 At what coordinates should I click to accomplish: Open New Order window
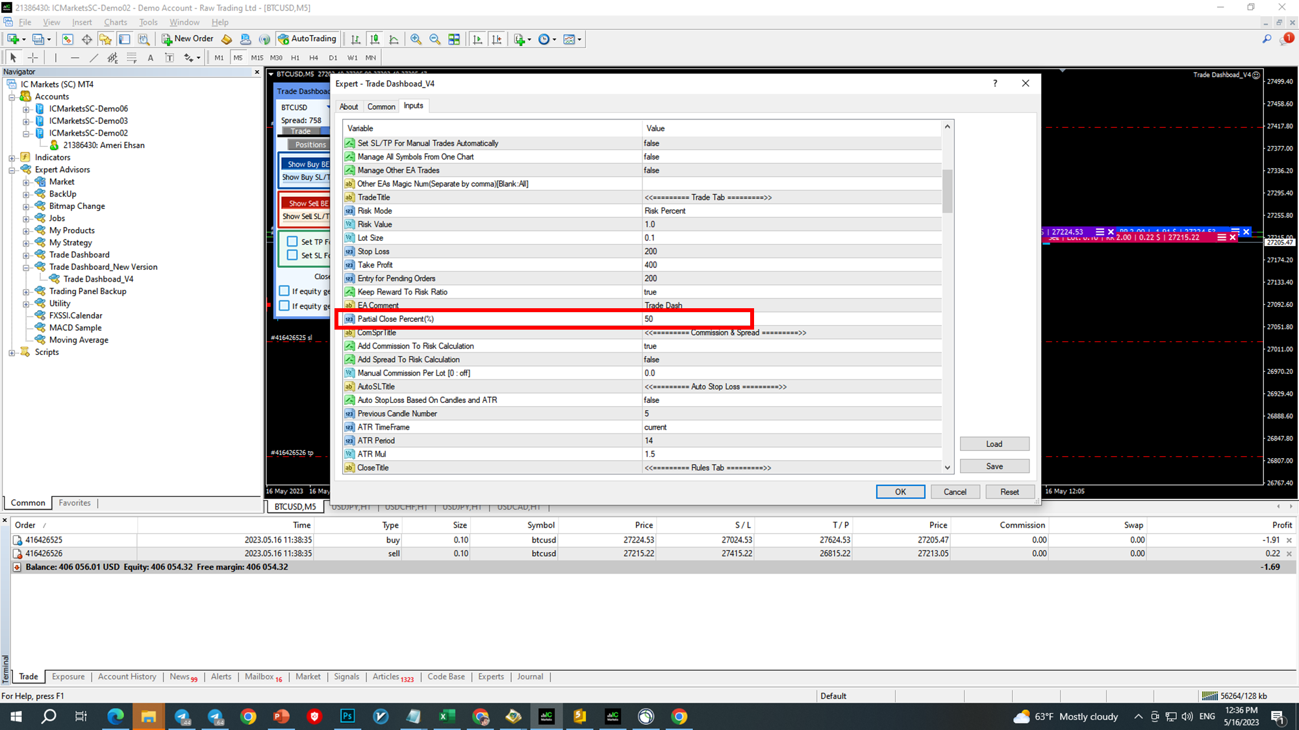188,39
